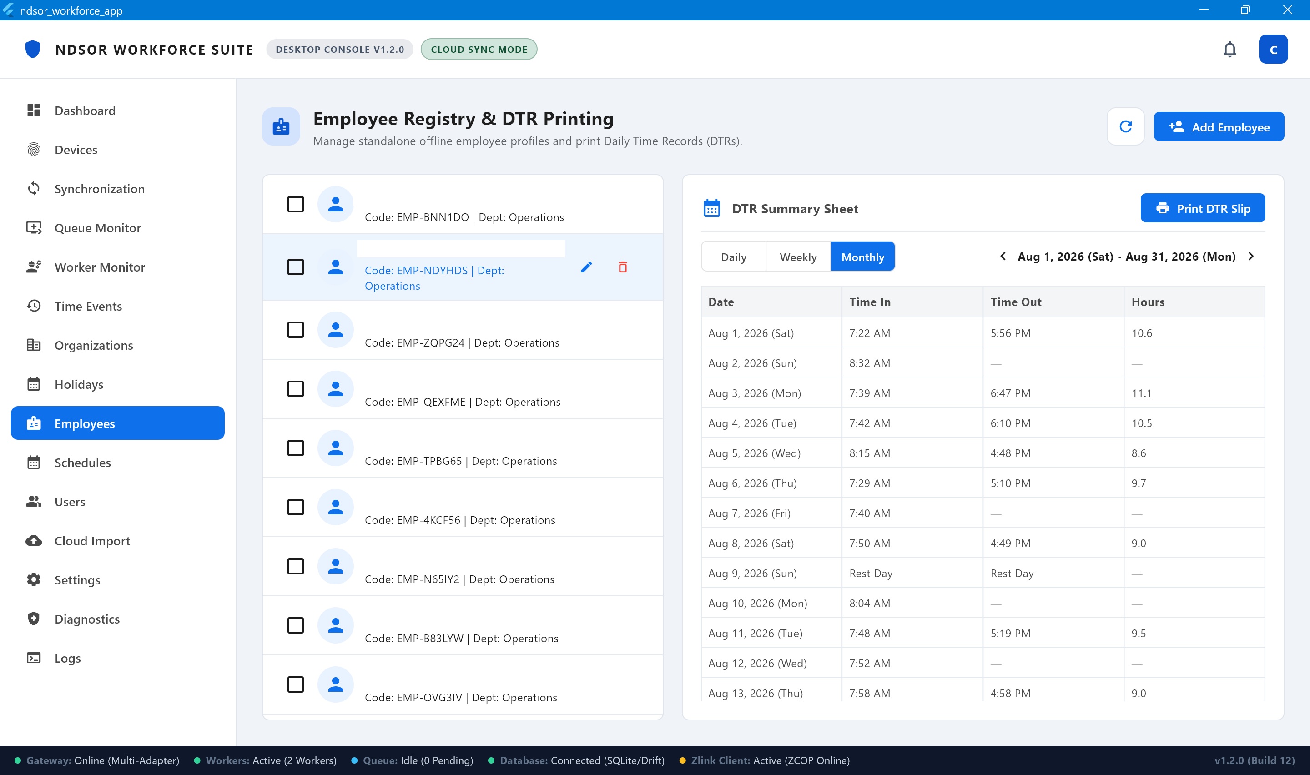Go to next month with right chevron

1251,257
